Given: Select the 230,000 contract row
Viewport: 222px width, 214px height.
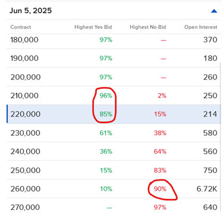Looking at the screenshot, I should coord(114,133).
